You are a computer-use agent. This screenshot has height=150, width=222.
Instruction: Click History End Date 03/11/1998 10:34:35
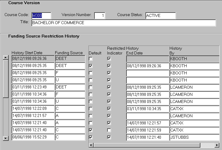point(147,109)
